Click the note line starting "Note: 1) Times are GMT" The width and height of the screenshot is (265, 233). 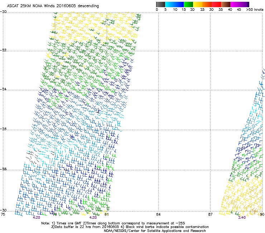tap(113, 223)
